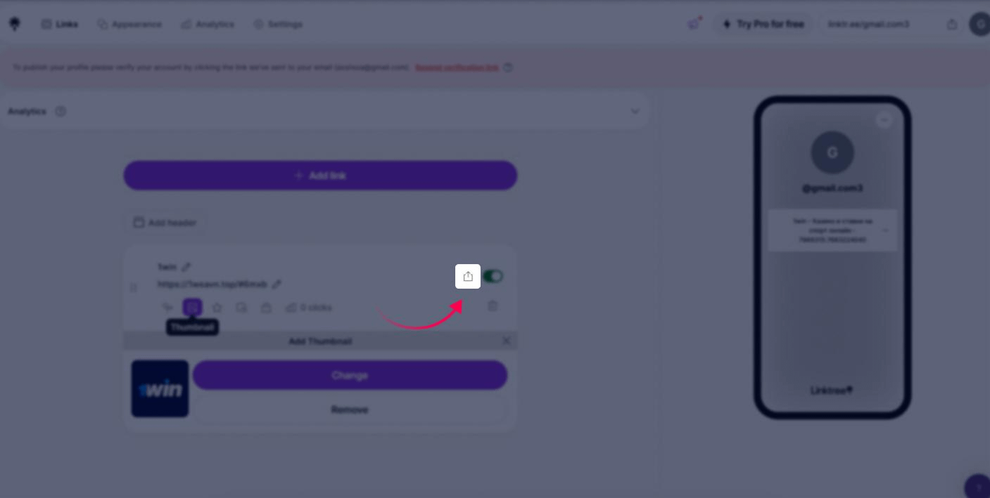
Task: Click the link layout icon before Thumbnail
Action: tap(167, 308)
